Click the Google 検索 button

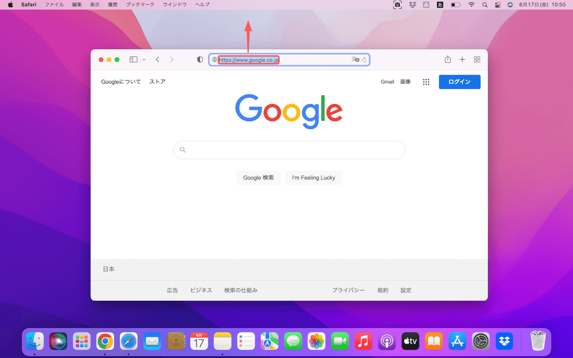click(x=259, y=178)
